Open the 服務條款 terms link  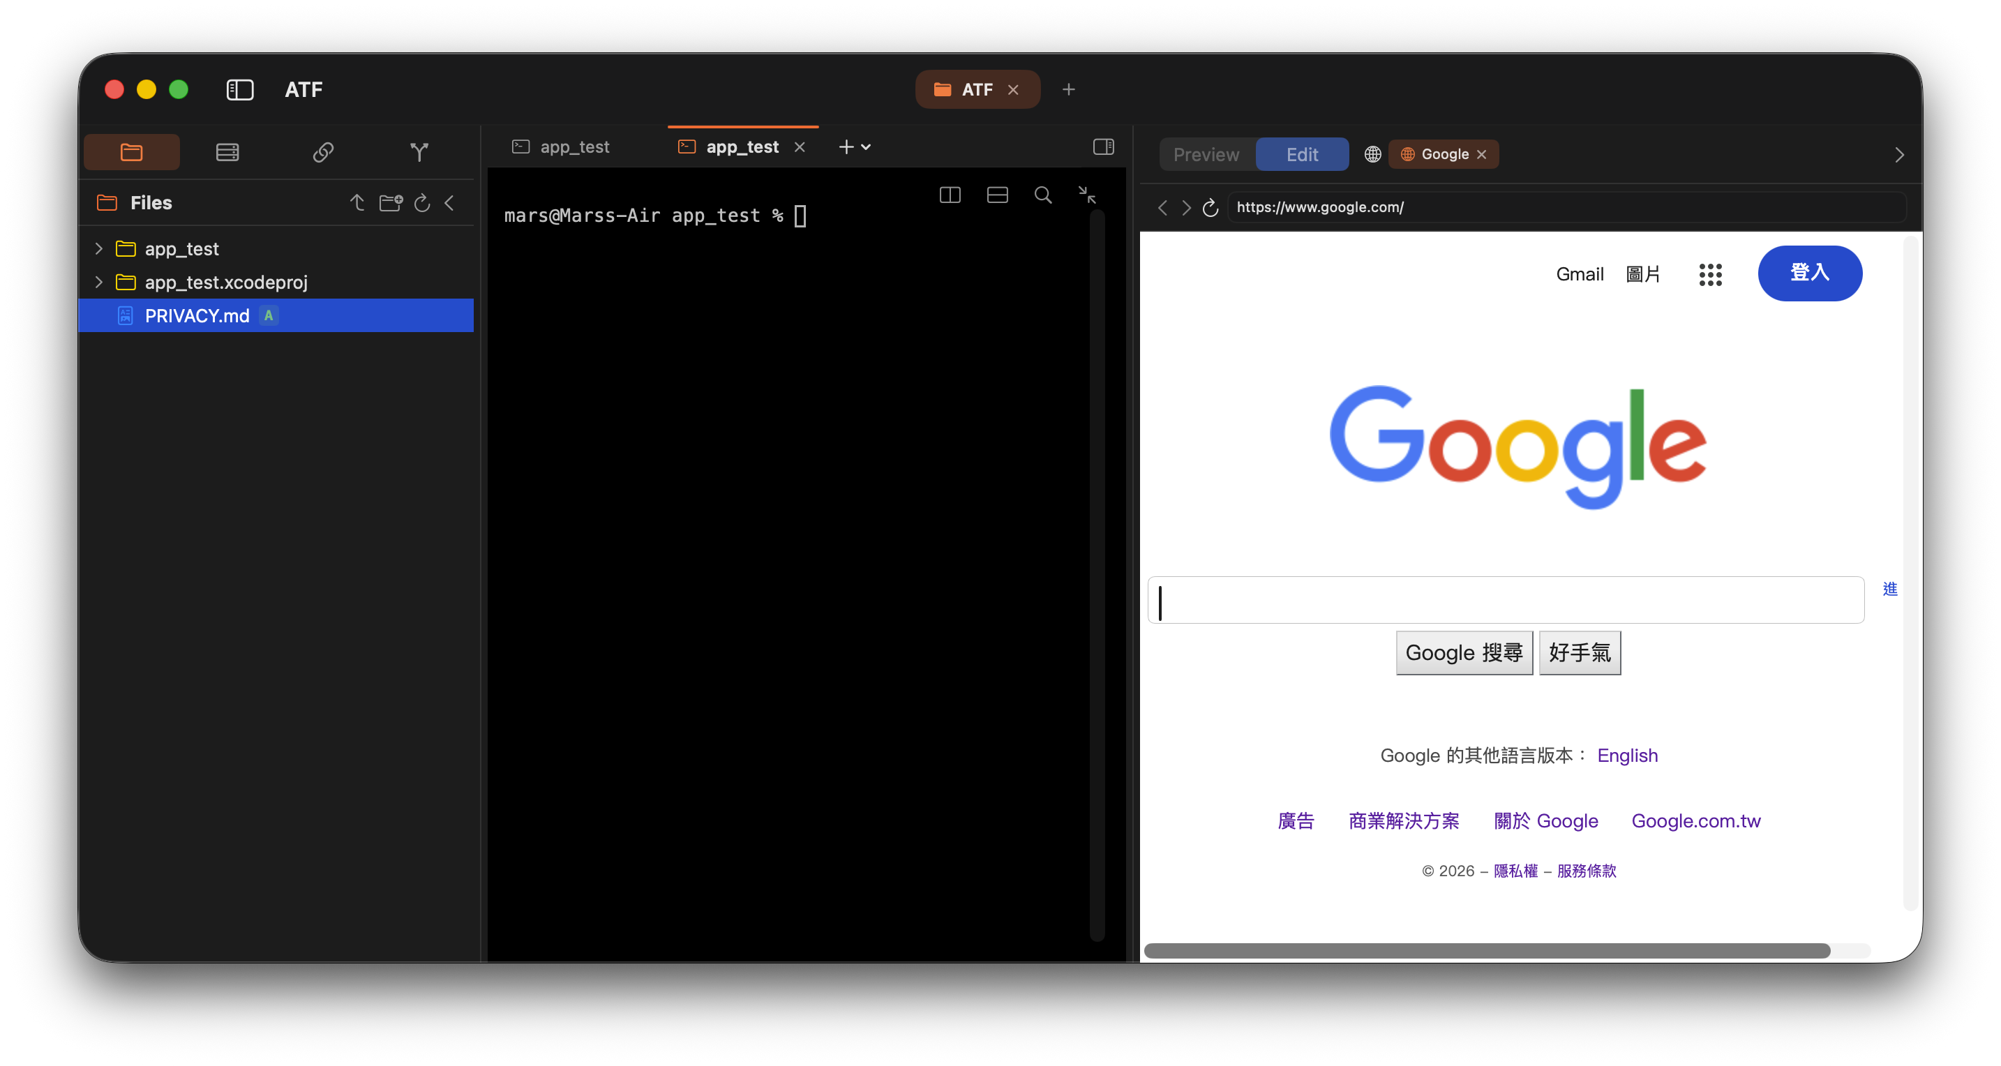point(1586,871)
